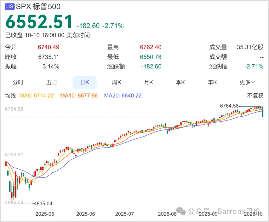Click the 成交量 volume value 35.31亿股

click(x=250, y=47)
